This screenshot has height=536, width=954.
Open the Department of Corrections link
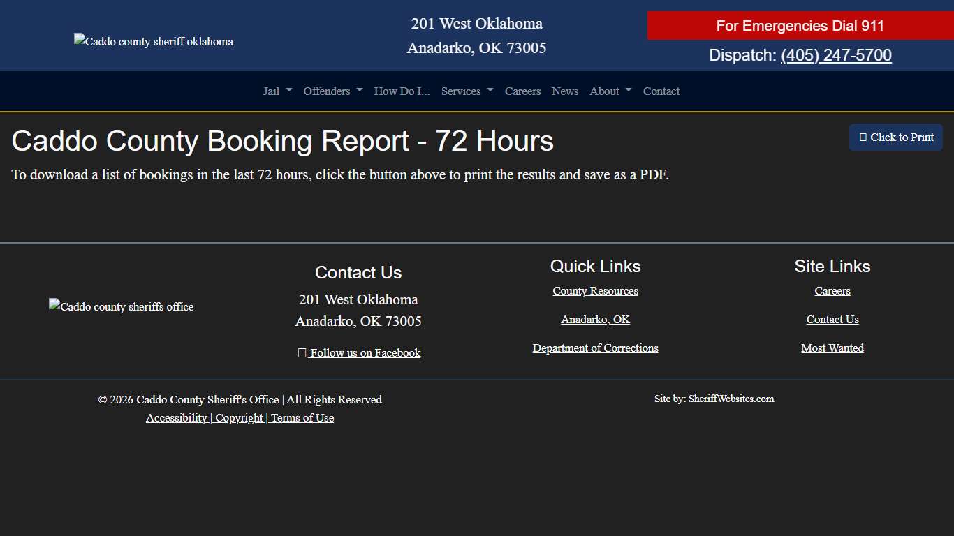coord(595,348)
